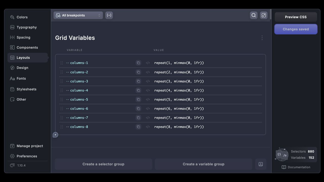This screenshot has height=182, width=324.
Task: Open the Spacing section
Action: pos(28,37)
